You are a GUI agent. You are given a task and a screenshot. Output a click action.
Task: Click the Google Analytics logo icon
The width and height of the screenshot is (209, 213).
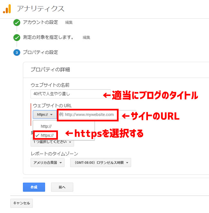[x=7, y=9]
